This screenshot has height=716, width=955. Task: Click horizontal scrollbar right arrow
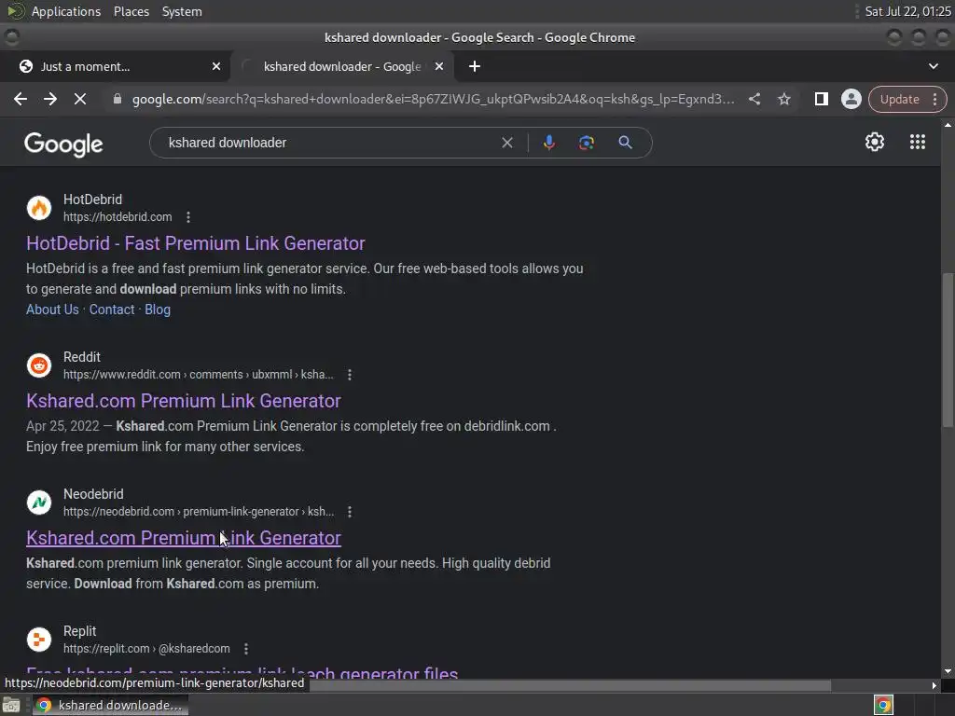934,685
